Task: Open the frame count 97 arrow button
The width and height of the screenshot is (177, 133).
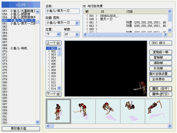Action: (x=77, y=34)
